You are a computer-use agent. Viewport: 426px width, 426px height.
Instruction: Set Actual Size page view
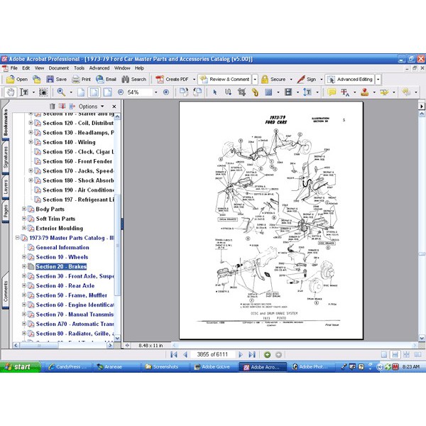(x=81, y=92)
